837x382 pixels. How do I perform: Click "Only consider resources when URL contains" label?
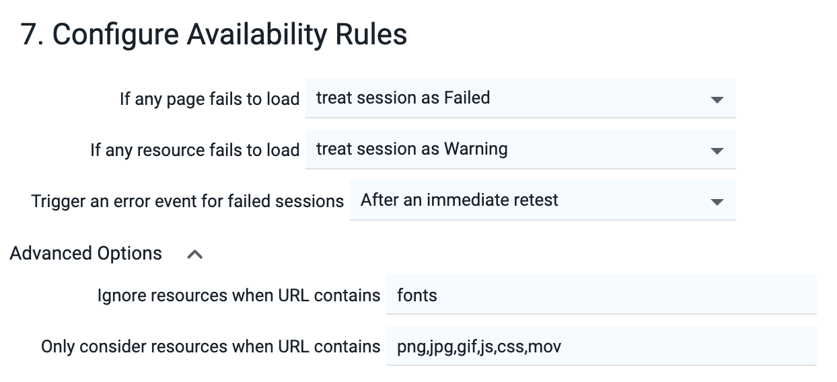click(x=211, y=346)
